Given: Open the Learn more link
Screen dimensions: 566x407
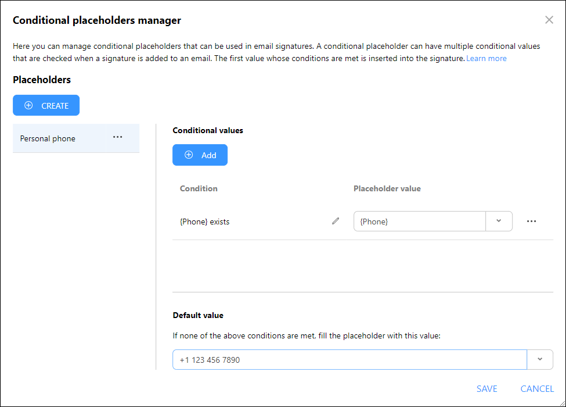Looking at the screenshot, I should click(x=486, y=58).
